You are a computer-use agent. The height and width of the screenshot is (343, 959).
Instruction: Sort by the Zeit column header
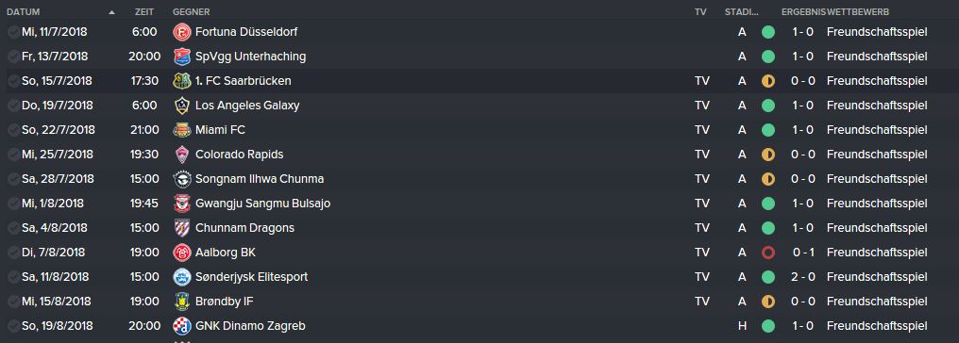144,12
